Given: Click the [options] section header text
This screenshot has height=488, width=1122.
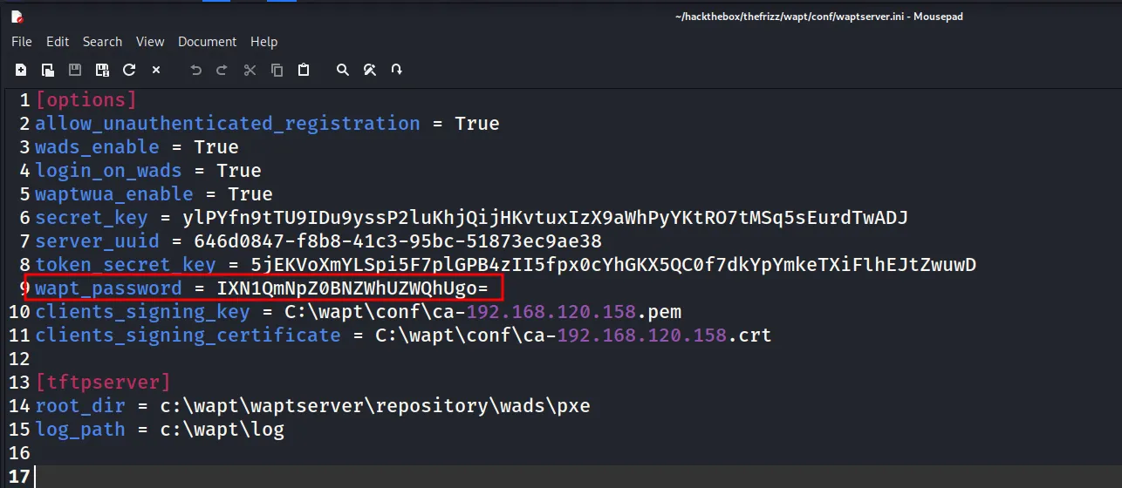Looking at the screenshot, I should click(x=86, y=100).
